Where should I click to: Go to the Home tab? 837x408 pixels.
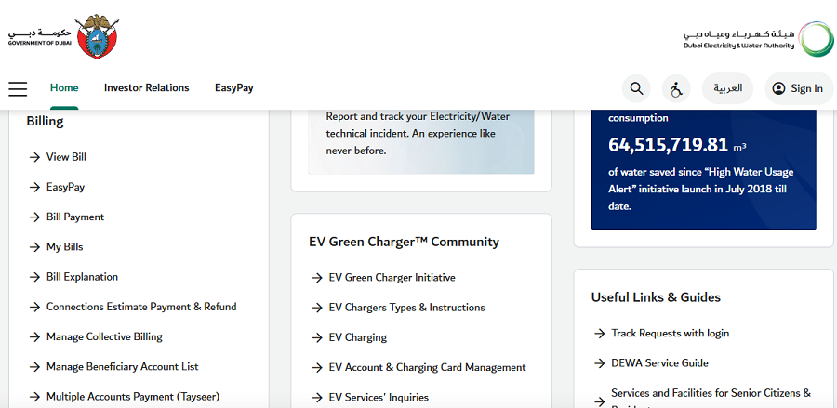coord(64,88)
